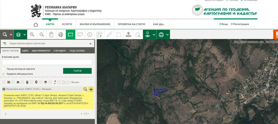The width and height of the screenshot is (278, 124).
Task: Choose the coordinate ruler-with-cursor tool
Action: [x=99, y=34]
